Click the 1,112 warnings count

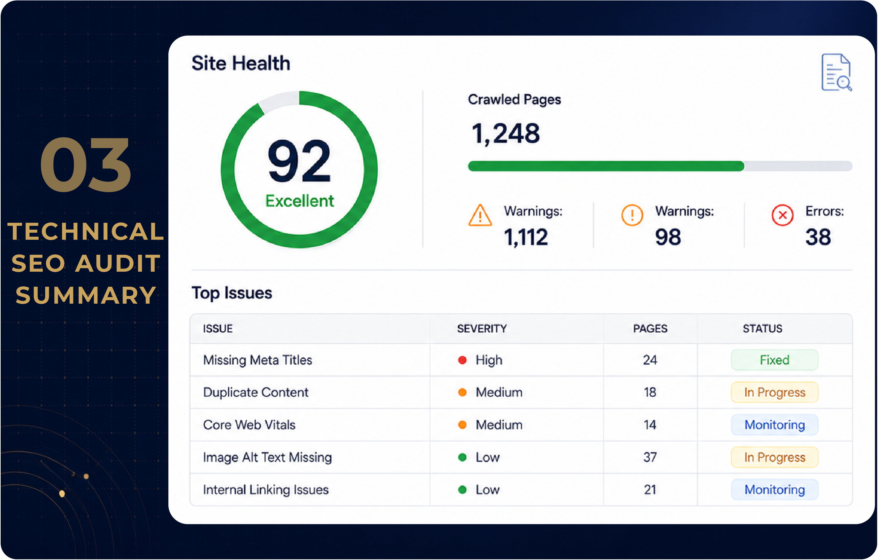tap(526, 237)
